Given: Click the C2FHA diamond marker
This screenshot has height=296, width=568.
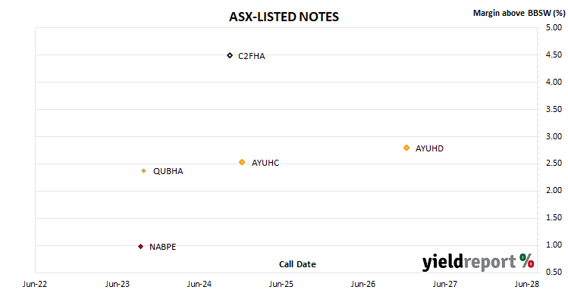Looking at the screenshot, I should pos(230,55).
